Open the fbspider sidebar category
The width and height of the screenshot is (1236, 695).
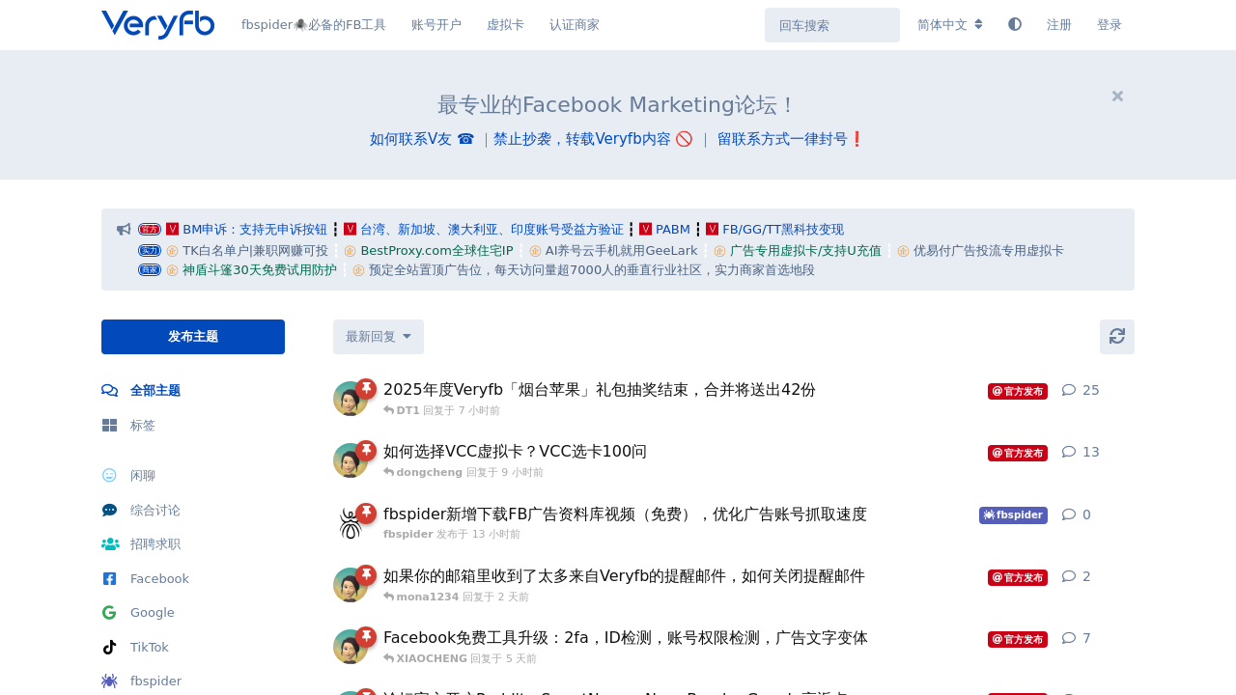pyautogui.click(x=155, y=681)
